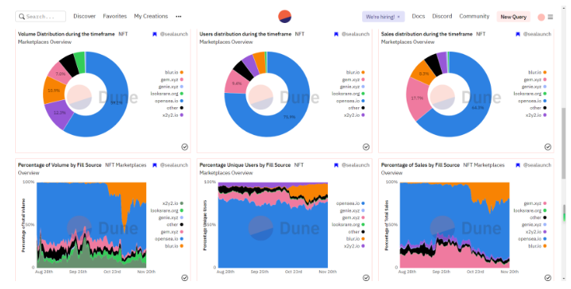This screenshot has width=571, height=289.
Task: Open the Community link
Action: click(474, 17)
